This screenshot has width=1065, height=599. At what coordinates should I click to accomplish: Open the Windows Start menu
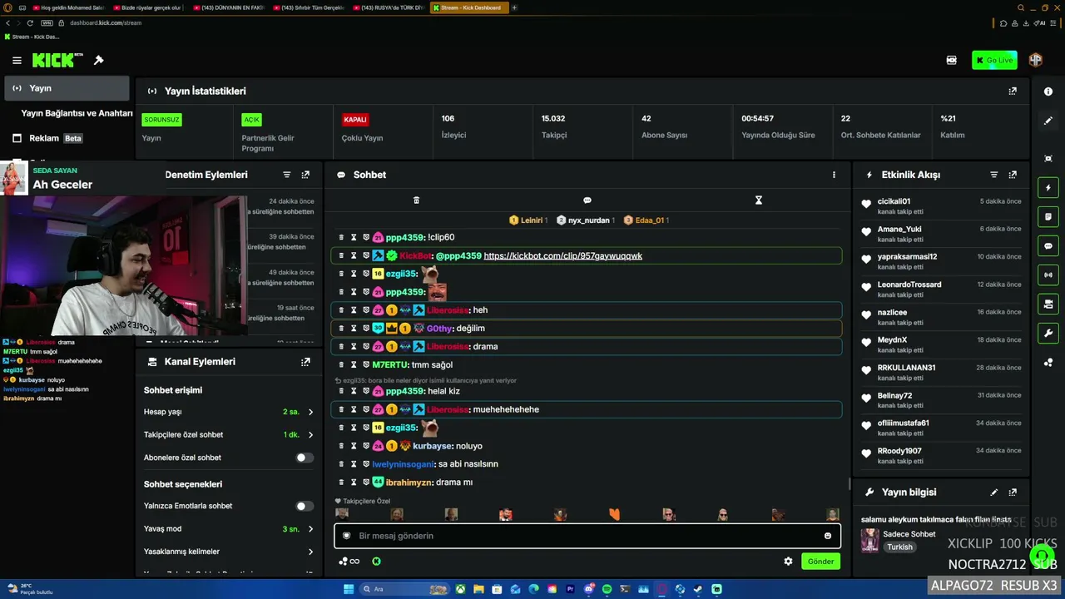(349, 589)
